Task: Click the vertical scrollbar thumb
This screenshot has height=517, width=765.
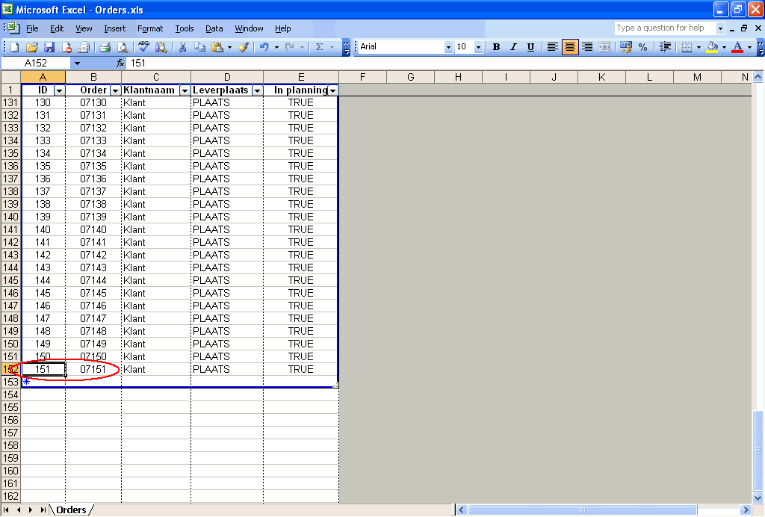Action: click(758, 451)
